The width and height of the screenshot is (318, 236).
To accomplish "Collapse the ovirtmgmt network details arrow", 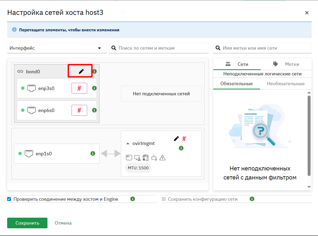I will tap(128, 143).
